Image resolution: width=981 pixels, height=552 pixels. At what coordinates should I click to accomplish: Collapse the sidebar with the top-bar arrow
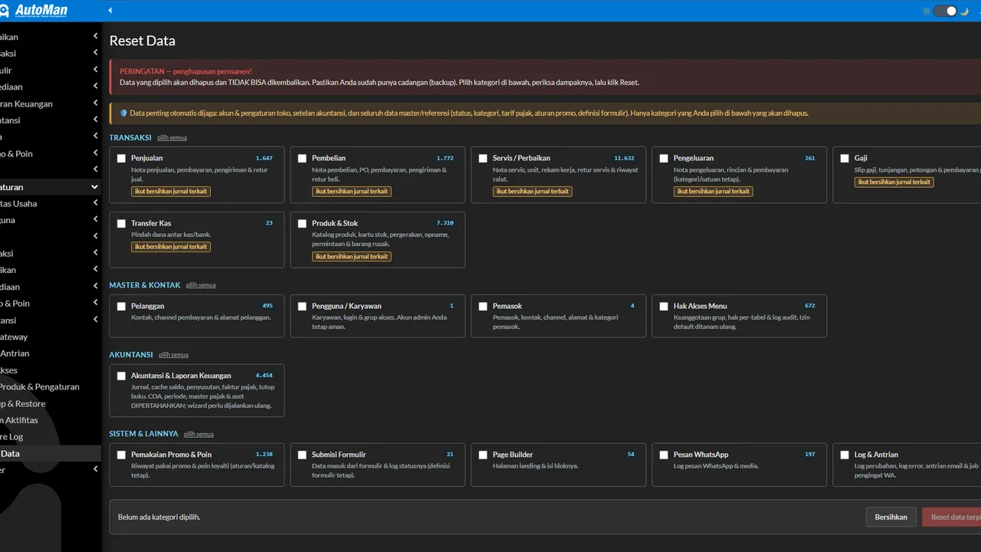click(110, 11)
